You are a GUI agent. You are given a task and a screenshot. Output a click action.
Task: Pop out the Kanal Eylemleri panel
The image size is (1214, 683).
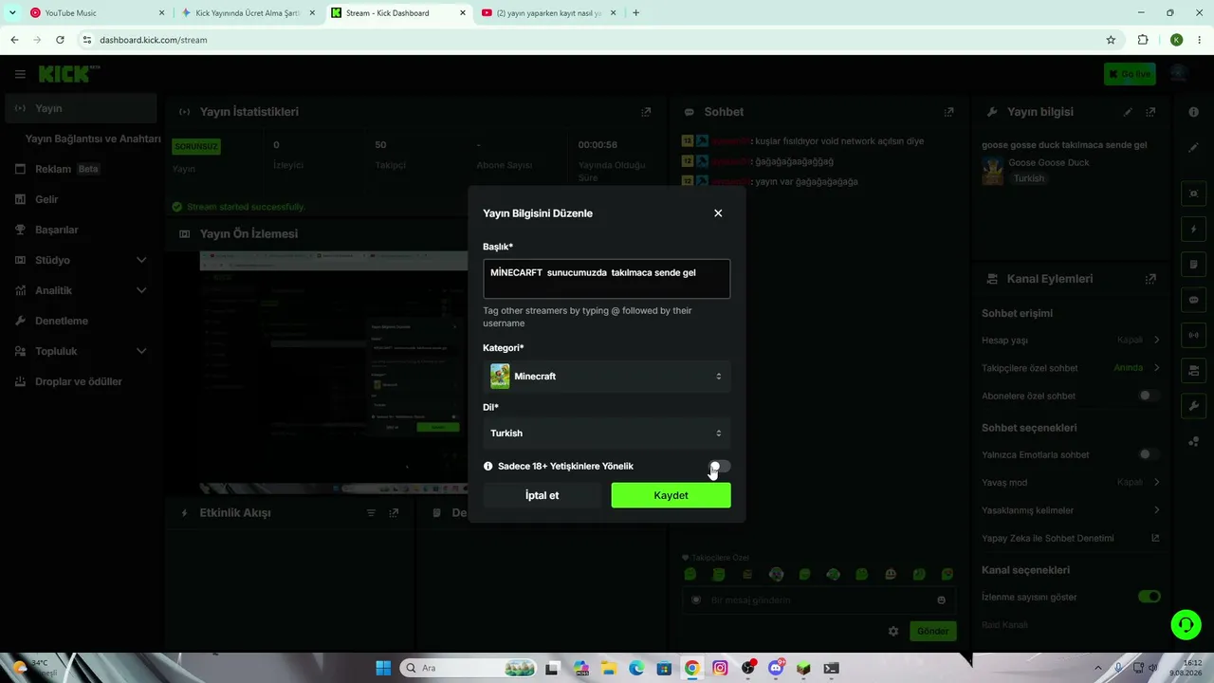(1150, 279)
